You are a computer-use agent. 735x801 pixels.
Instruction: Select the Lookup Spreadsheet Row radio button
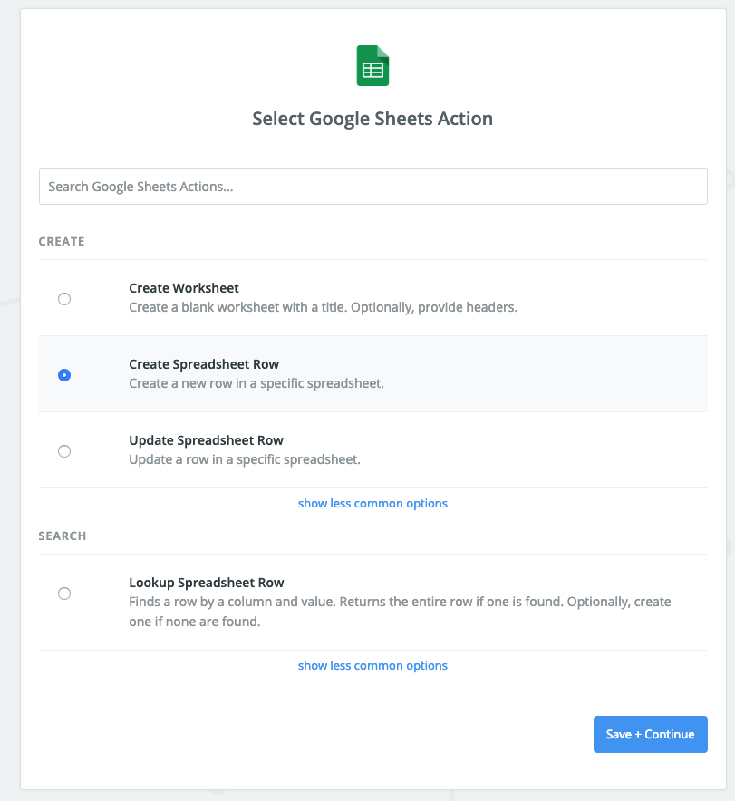64,594
